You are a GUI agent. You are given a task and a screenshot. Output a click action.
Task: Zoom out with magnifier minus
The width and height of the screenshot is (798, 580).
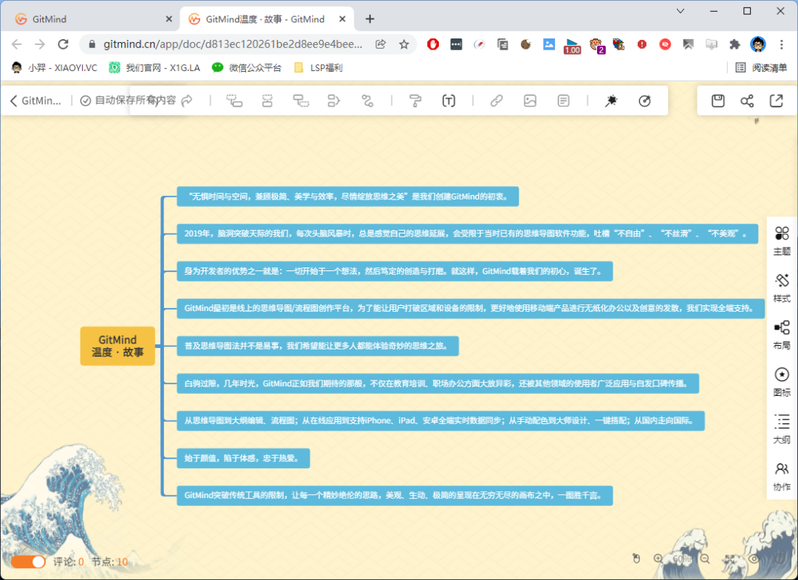click(x=705, y=559)
